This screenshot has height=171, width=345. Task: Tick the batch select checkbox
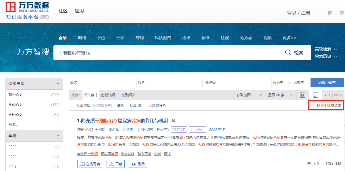[x=74, y=106]
